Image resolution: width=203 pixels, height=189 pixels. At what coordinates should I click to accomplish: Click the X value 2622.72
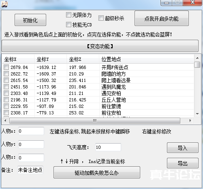pos(19,74)
